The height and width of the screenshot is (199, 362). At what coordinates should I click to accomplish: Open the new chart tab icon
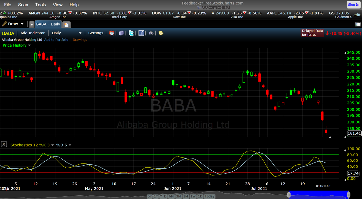(x=67, y=24)
